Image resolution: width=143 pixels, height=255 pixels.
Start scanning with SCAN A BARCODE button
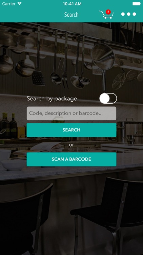(71, 159)
